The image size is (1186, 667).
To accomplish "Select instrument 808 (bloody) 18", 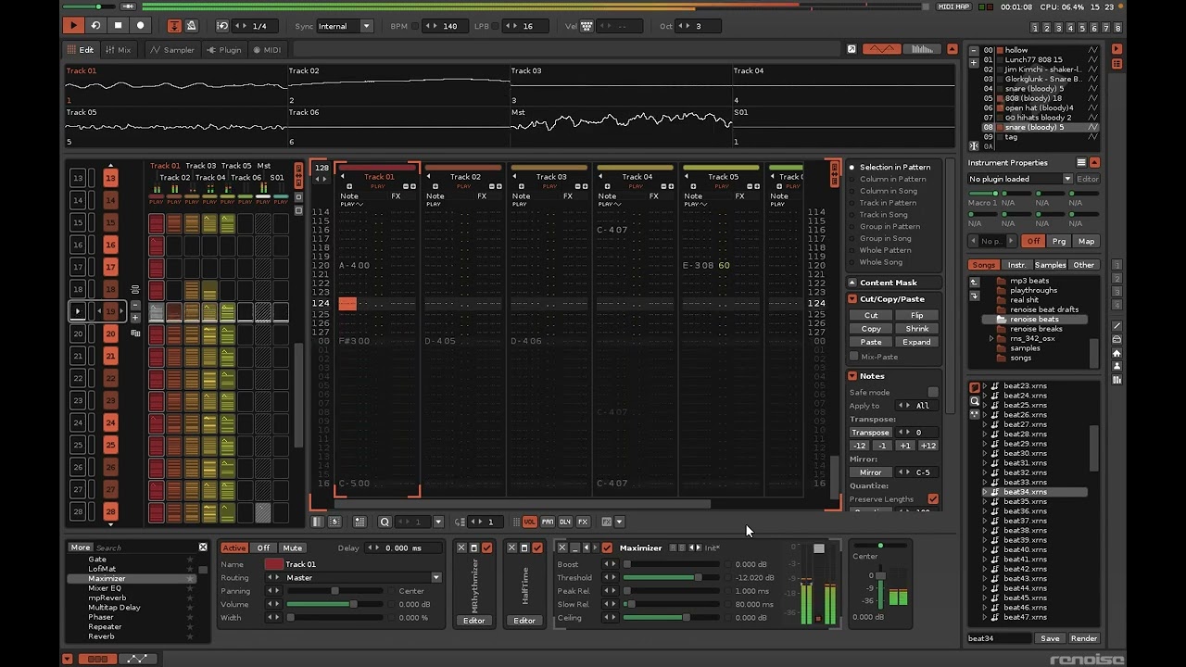I will point(1033,98).
